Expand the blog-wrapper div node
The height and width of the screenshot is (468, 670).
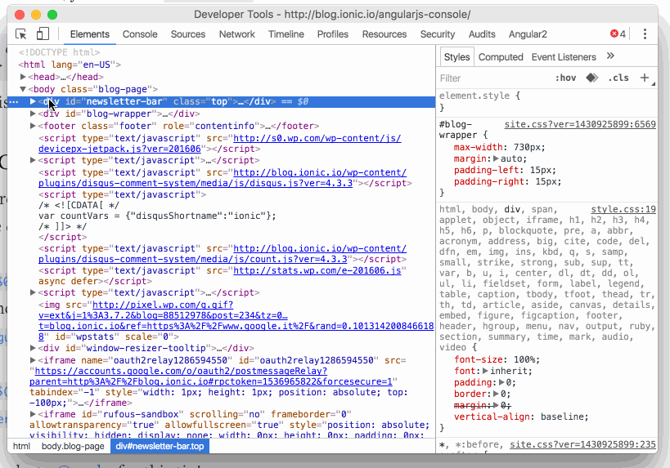[34, 114]
